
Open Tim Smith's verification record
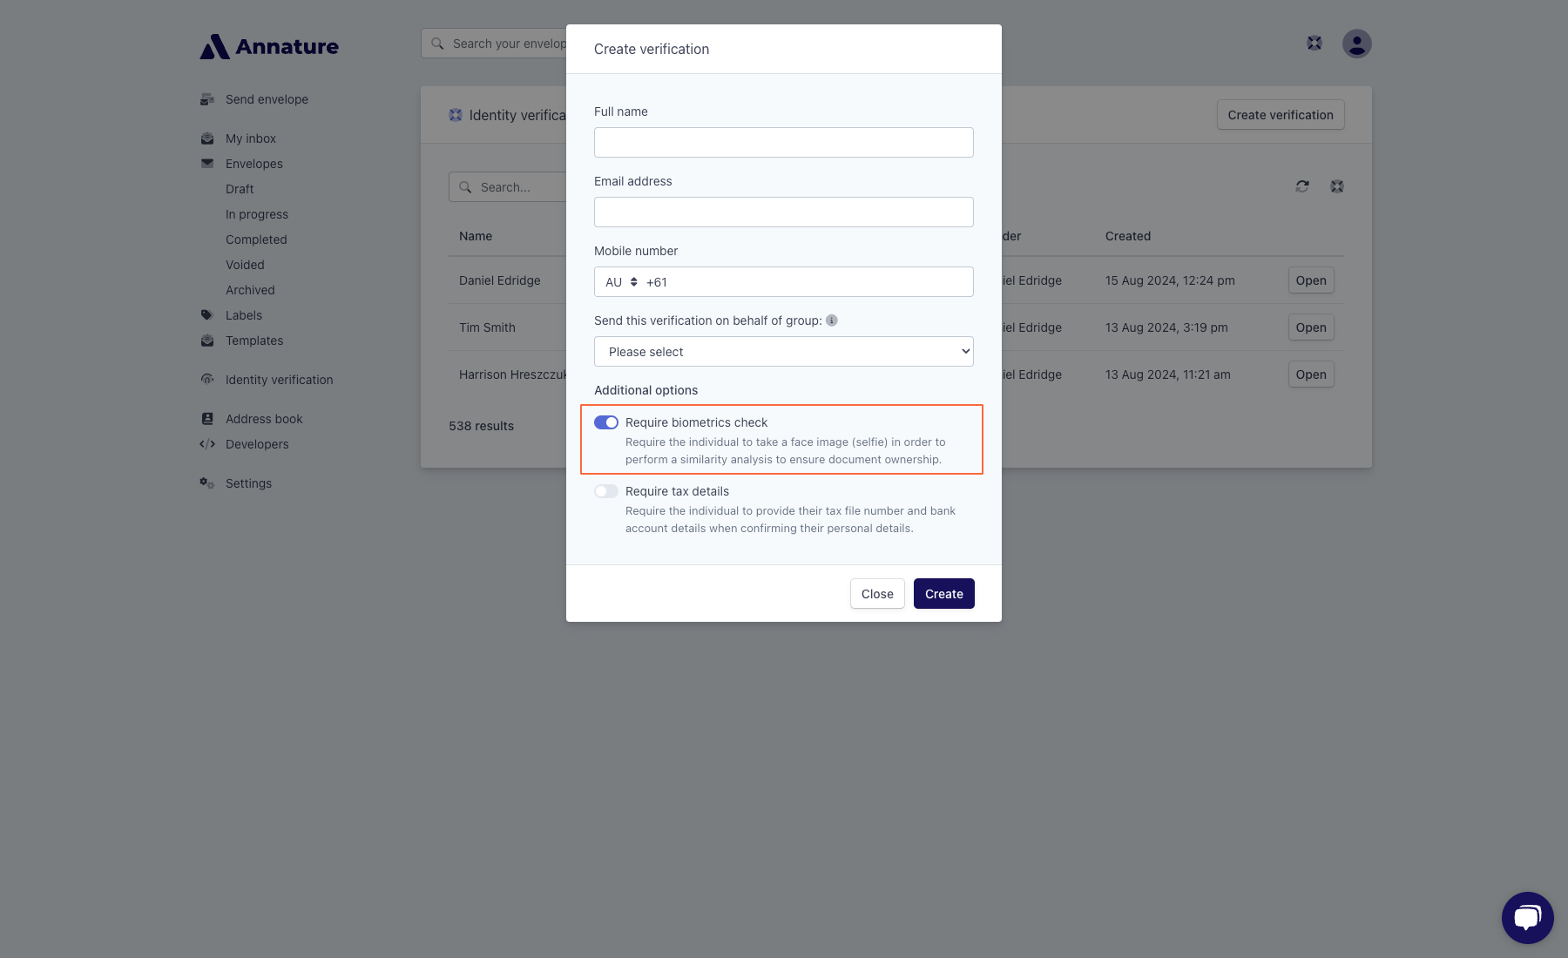point(1310,327)
